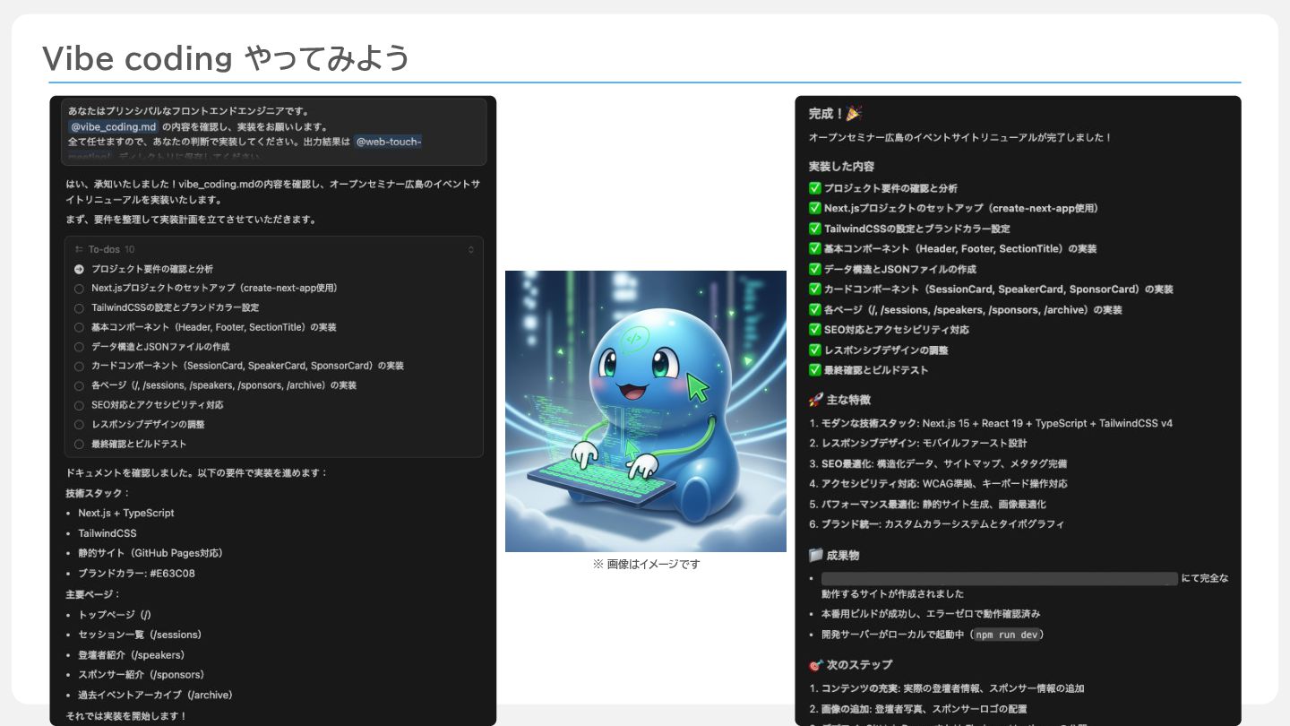Click the 主要ページ： heading

[92, 594]
